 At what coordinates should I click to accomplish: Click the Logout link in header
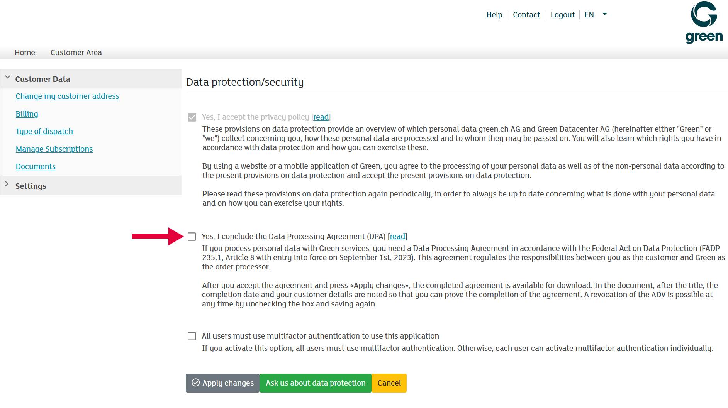[x=562, y=15]
